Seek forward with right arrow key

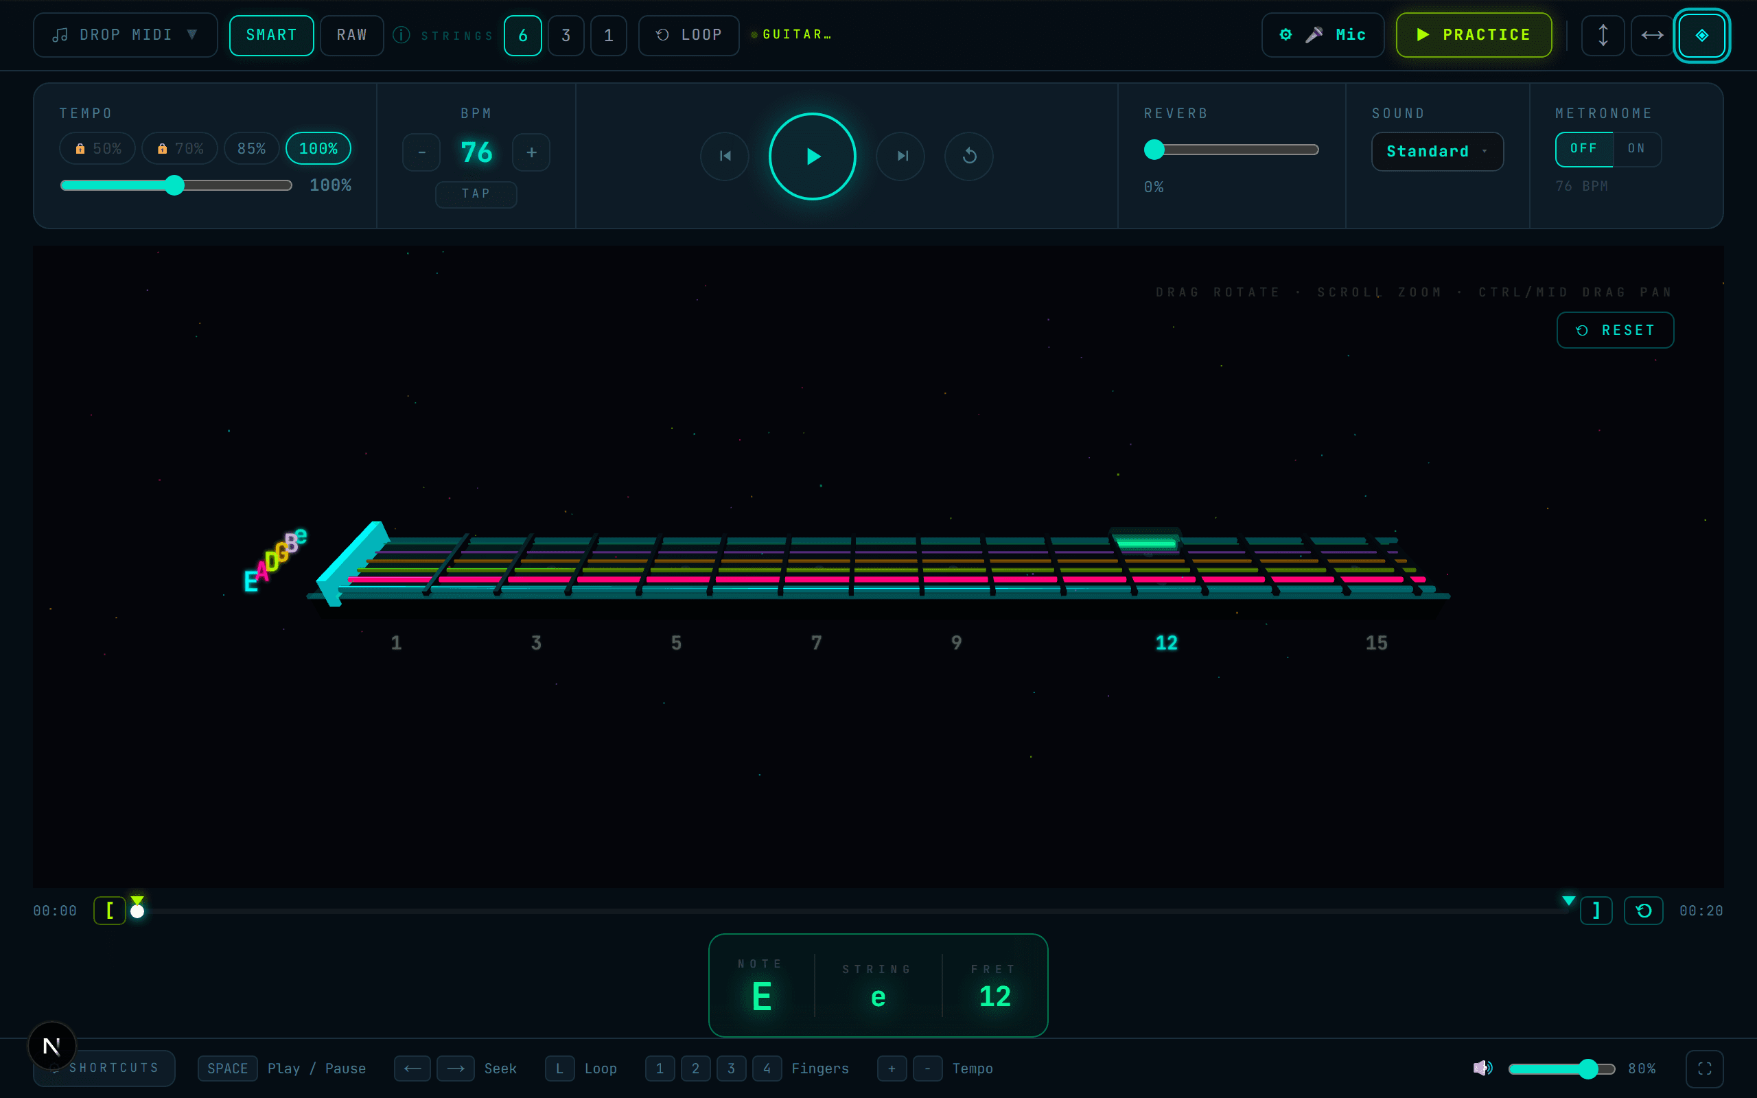pos(456,1068)
